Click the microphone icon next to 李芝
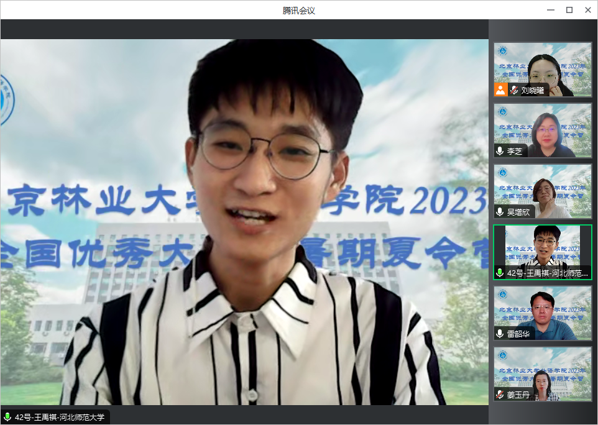The height and width of the screenshot is (425, 598). point(500,151)
